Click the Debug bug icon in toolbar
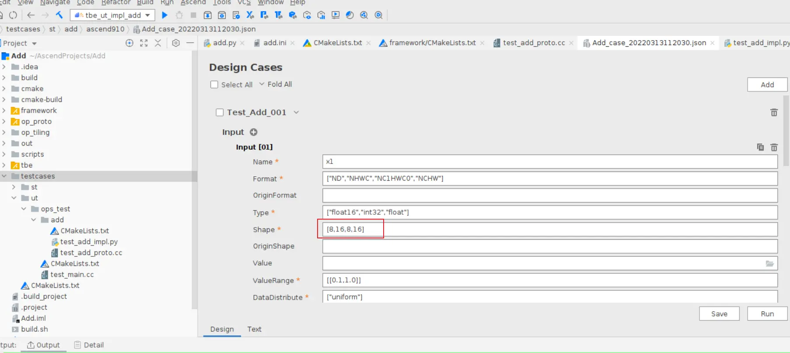This screenshot has width=790, height=353. 179,15
